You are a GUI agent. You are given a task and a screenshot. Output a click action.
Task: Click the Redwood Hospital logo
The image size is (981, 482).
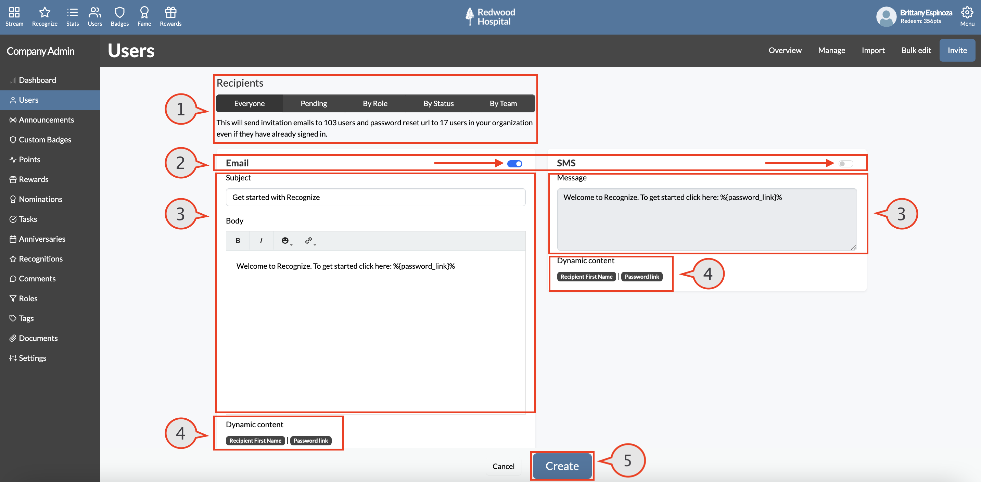click(x=490, y=17)
